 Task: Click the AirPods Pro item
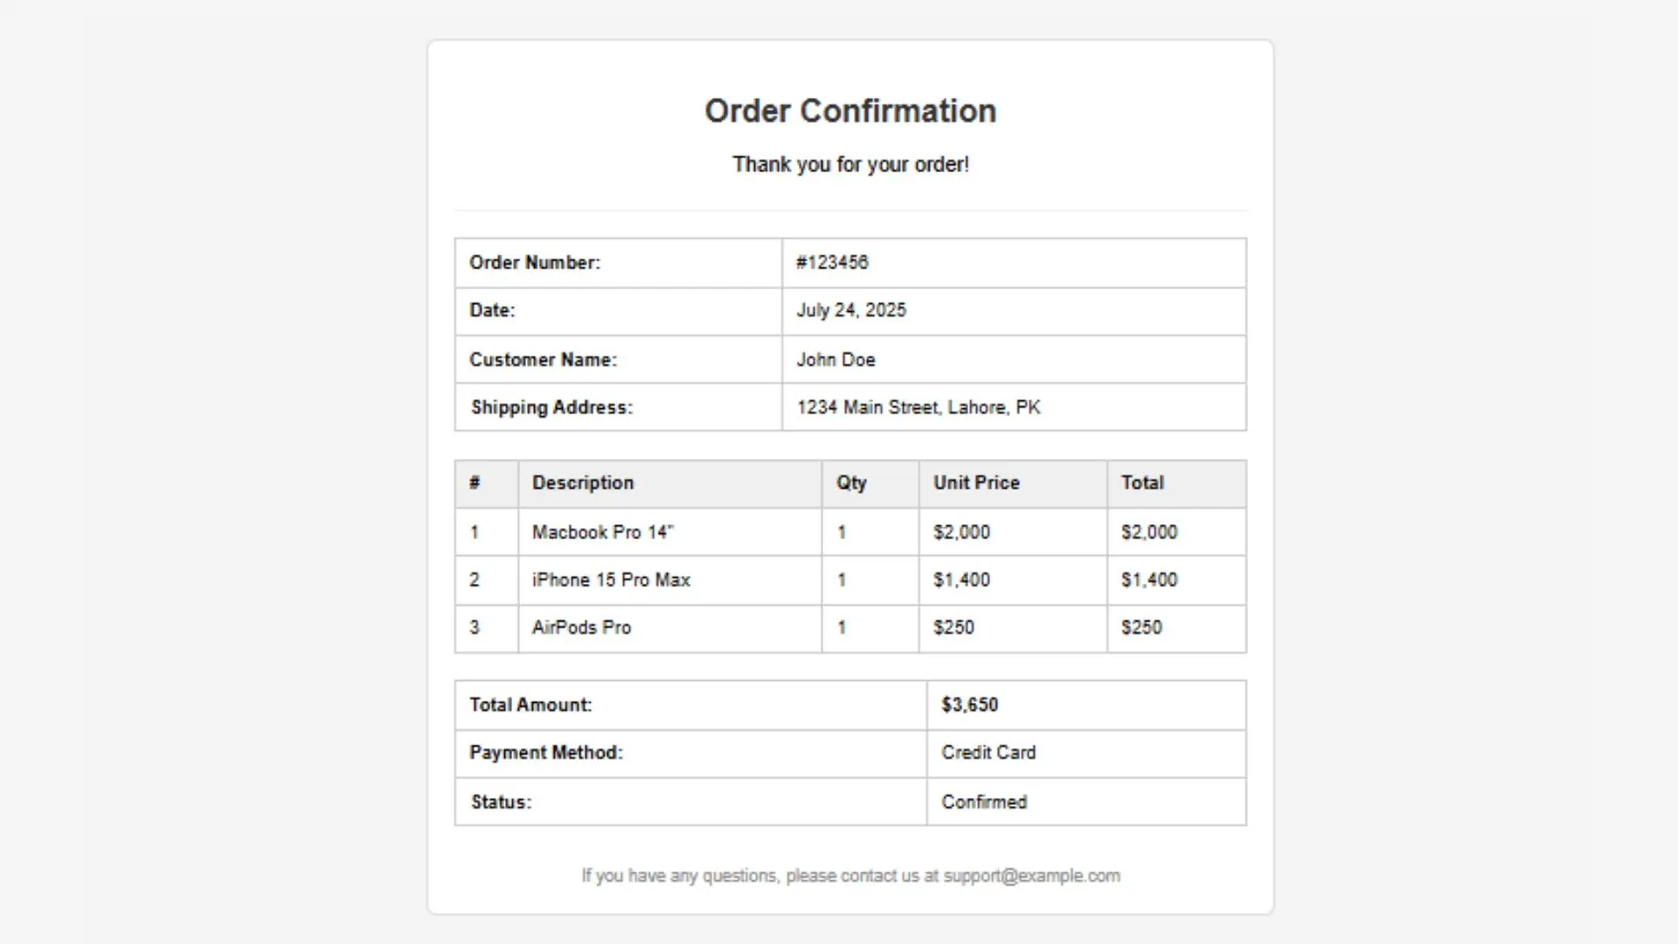tap(581, 628)
